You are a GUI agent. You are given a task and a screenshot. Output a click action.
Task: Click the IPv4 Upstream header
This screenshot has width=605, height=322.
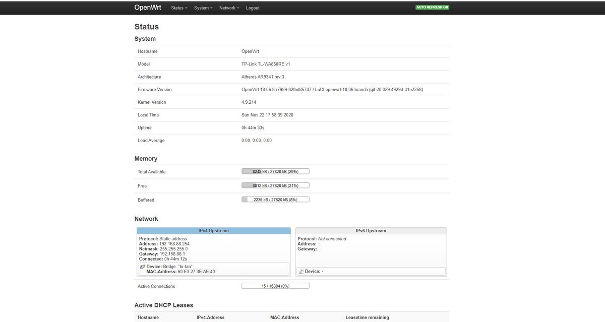(214, 231)
